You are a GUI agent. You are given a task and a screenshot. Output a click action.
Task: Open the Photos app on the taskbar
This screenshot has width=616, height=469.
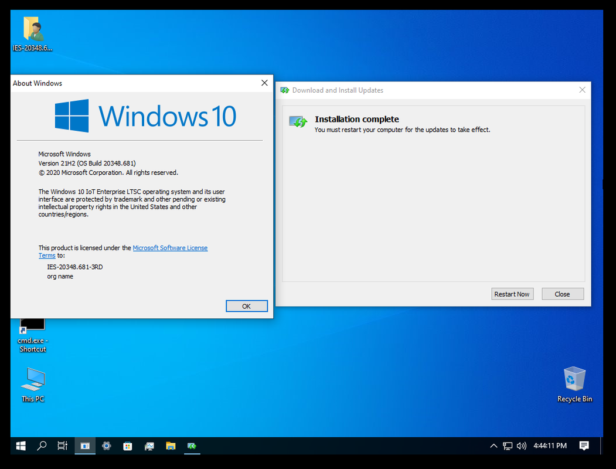[x=149, y=446]
